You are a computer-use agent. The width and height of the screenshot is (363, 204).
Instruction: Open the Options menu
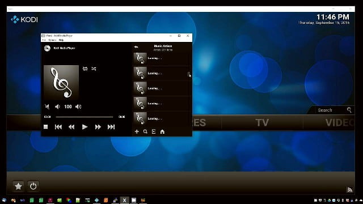click(52, 40)
